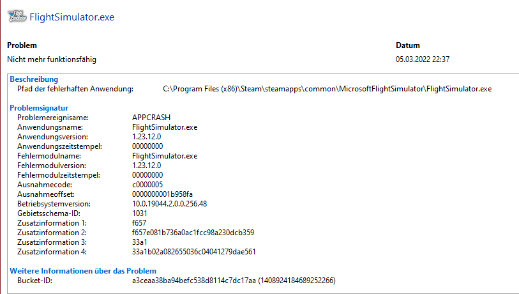Select the 'Problem' column heading

click(22, 45)
